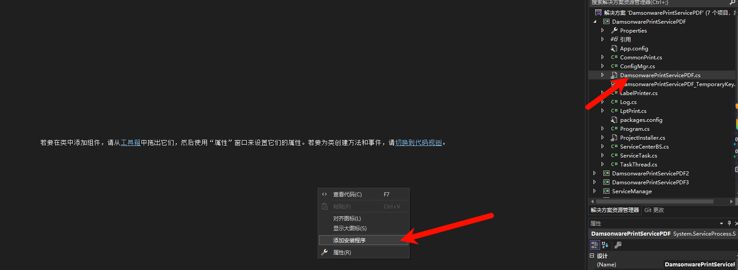Screen dimensions: 738x270
Task: Sort properties alphabetically with A-Z icon
Action: [605, 245]
